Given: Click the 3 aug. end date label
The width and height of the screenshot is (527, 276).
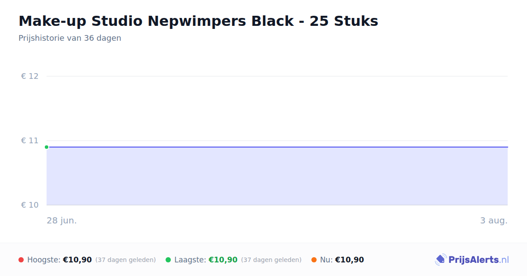Looking at the screenshot, I should 494,220.
